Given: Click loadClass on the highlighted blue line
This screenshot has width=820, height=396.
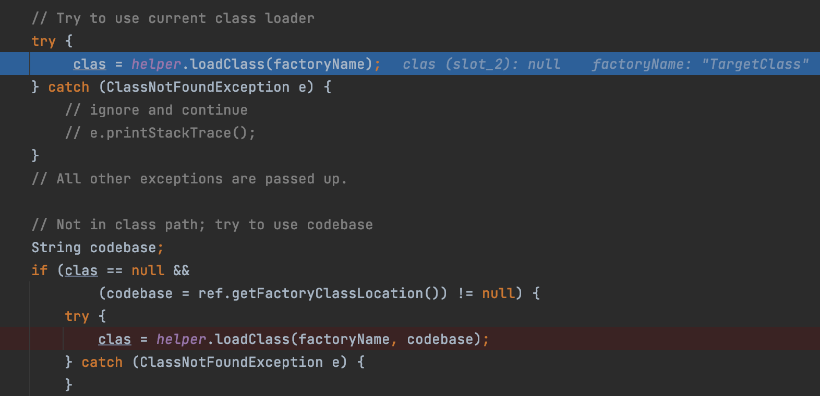Looking at the screenshot, I should pyautogui.click(x=227, y=64).
